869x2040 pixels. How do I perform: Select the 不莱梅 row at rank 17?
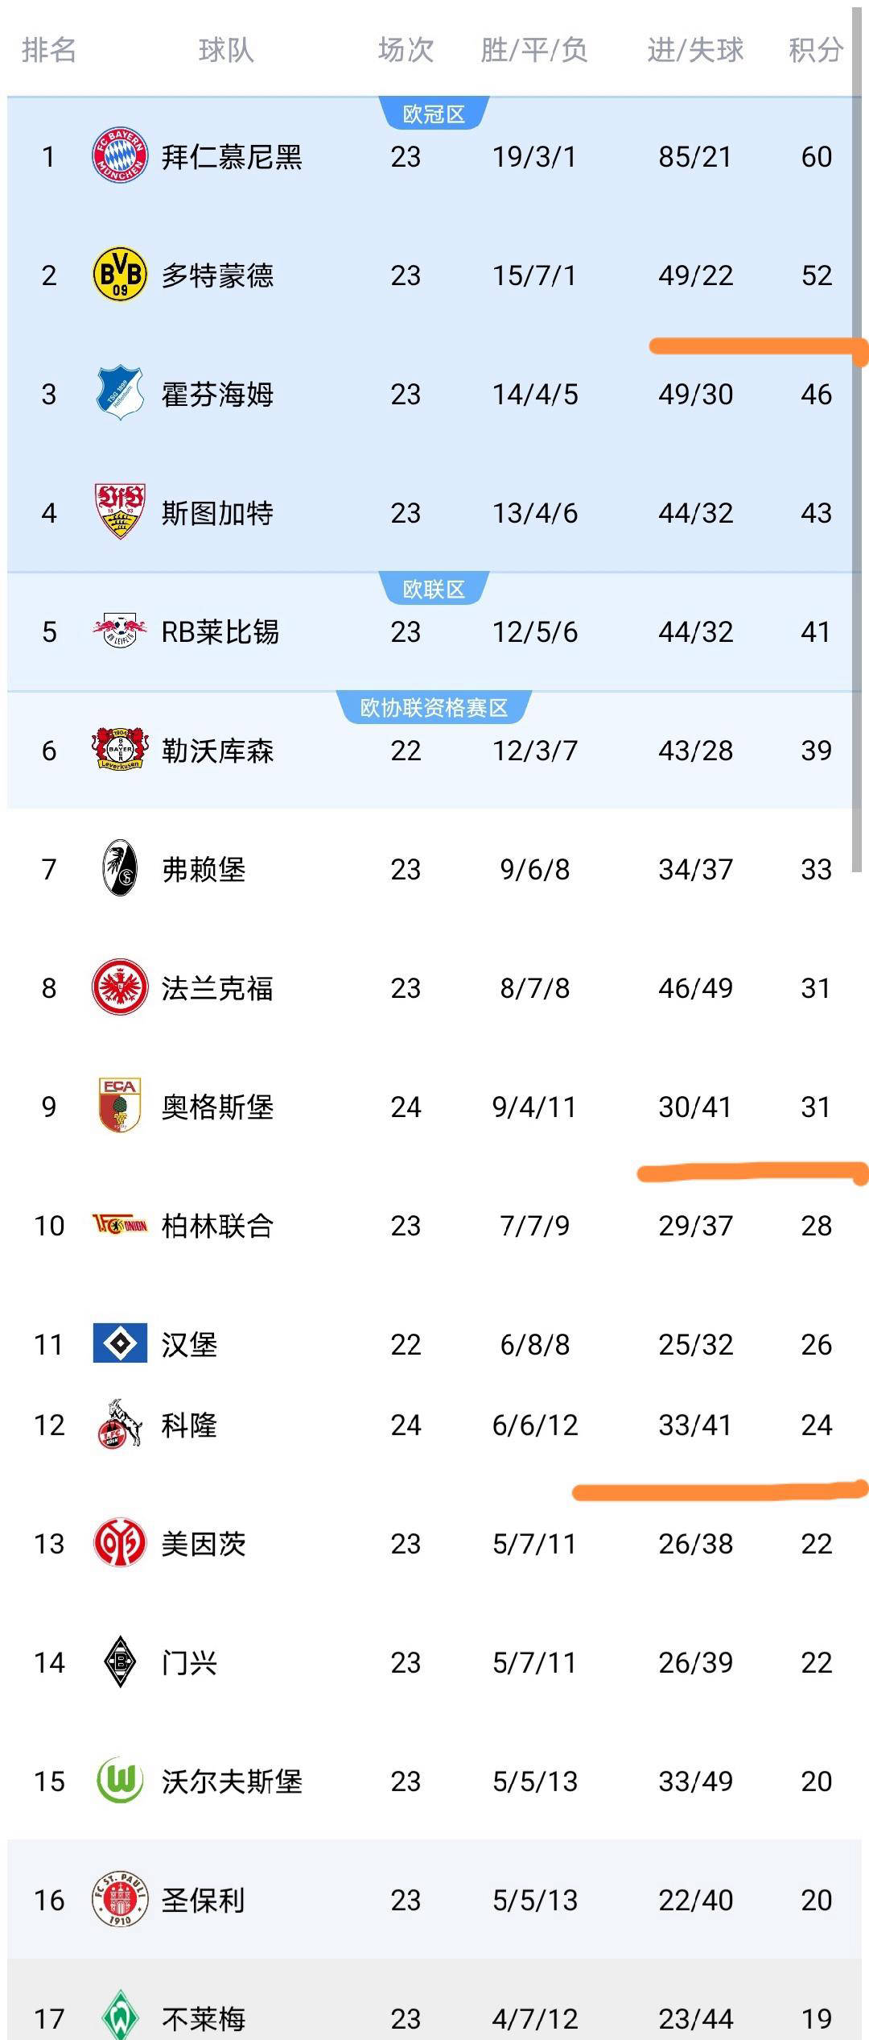(434, 2017)
